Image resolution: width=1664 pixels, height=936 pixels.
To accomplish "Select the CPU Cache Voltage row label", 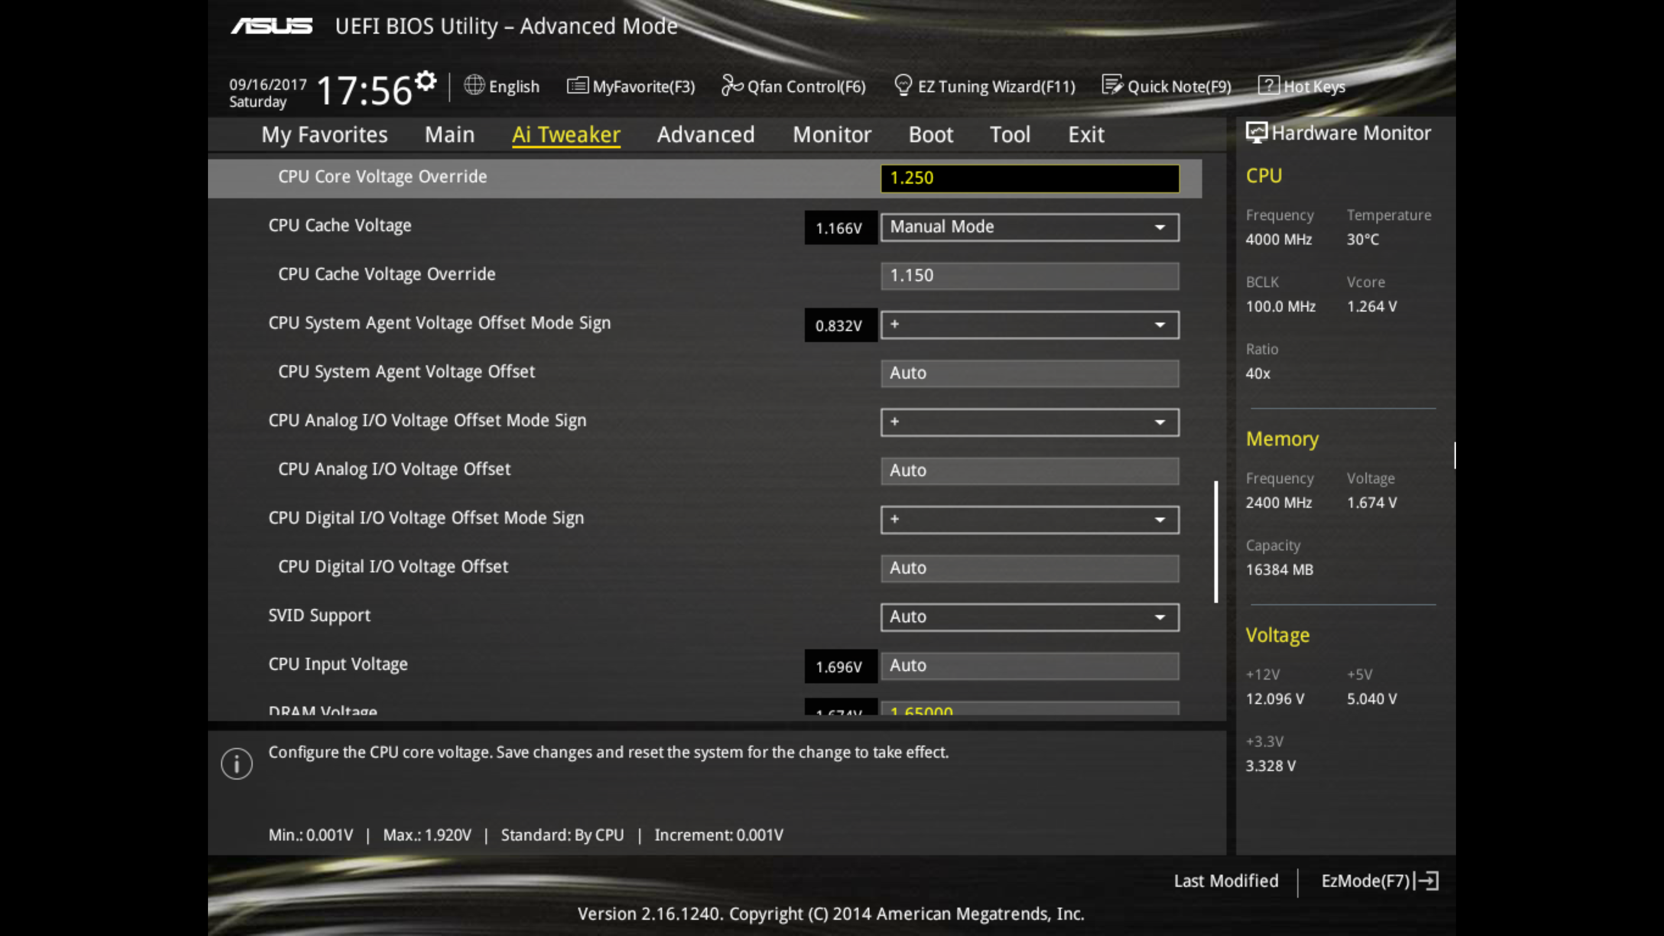I will point(340,225).
